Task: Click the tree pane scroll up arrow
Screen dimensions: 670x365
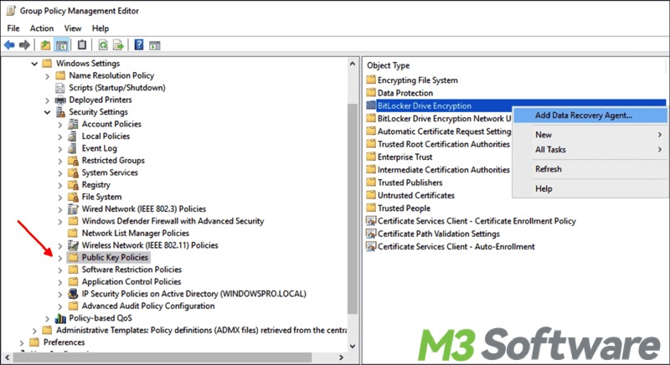Action: (x=353, y=64)
